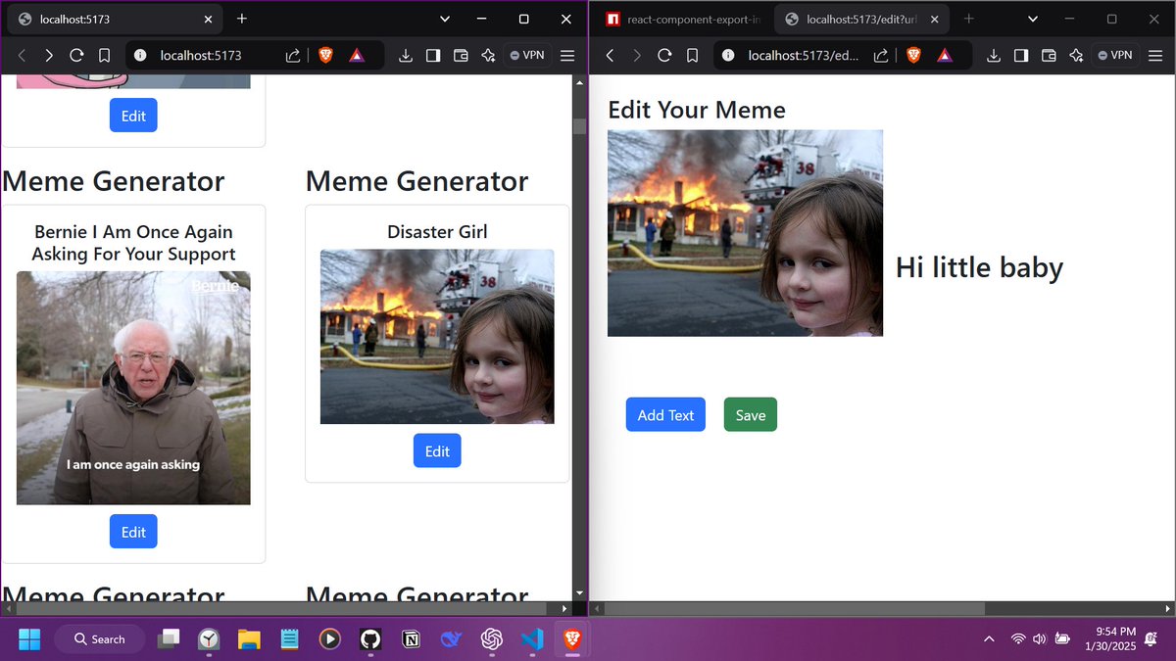The width and height of the screenshot is (1176, 661).
Task: Bookmark the page in left browser window
Action: tap(104, 56)
